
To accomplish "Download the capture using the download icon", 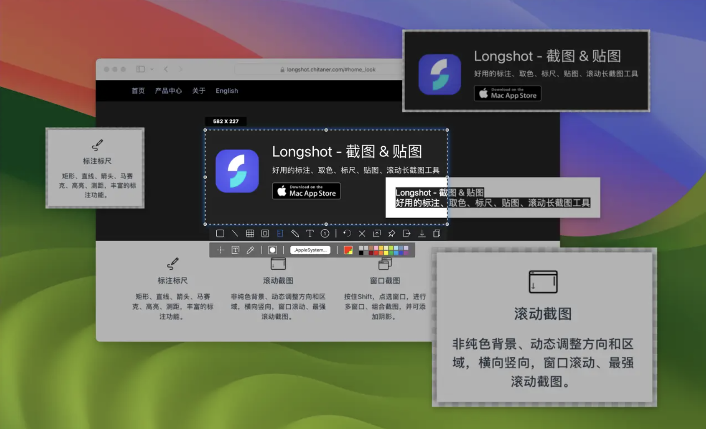I will (x=421, y=233).
